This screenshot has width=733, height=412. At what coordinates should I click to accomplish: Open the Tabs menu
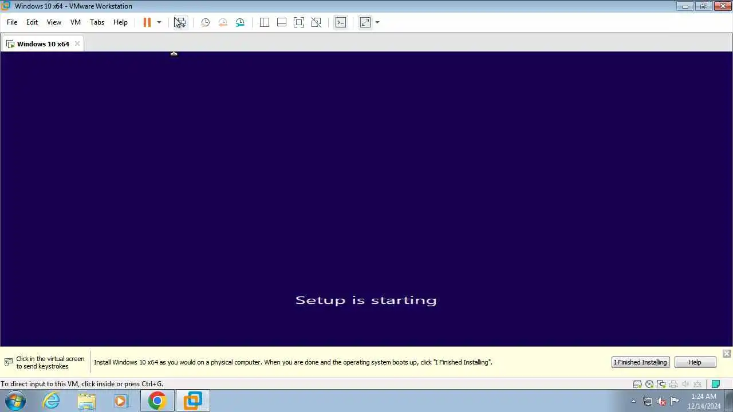click(97, 22)
